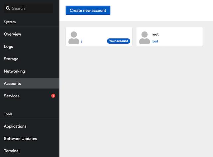Open the Overview page
Screen dimensions: 213x157
[12, 34]
